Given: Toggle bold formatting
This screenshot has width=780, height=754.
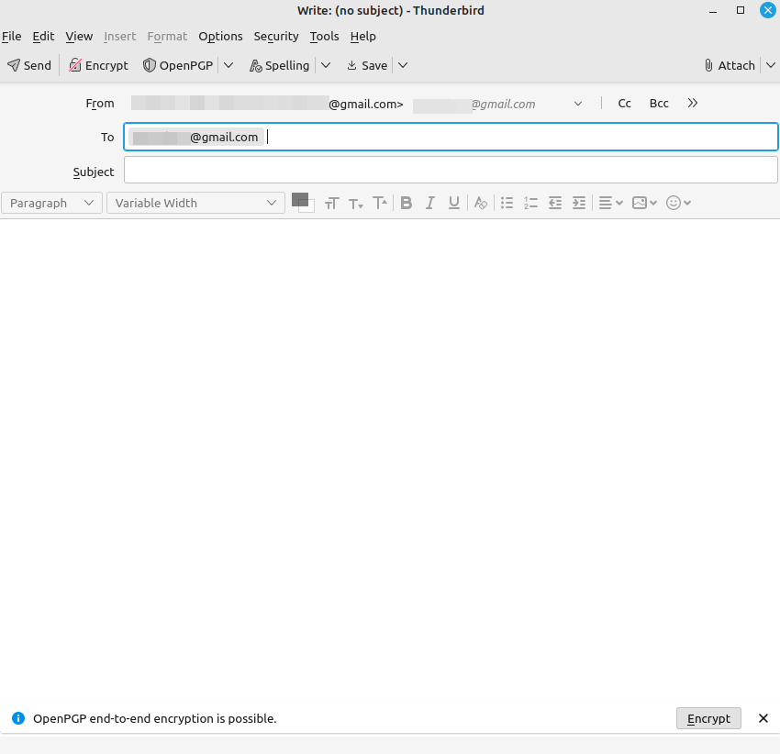Looking at the screenshot, I should click(x=406, y=203).
